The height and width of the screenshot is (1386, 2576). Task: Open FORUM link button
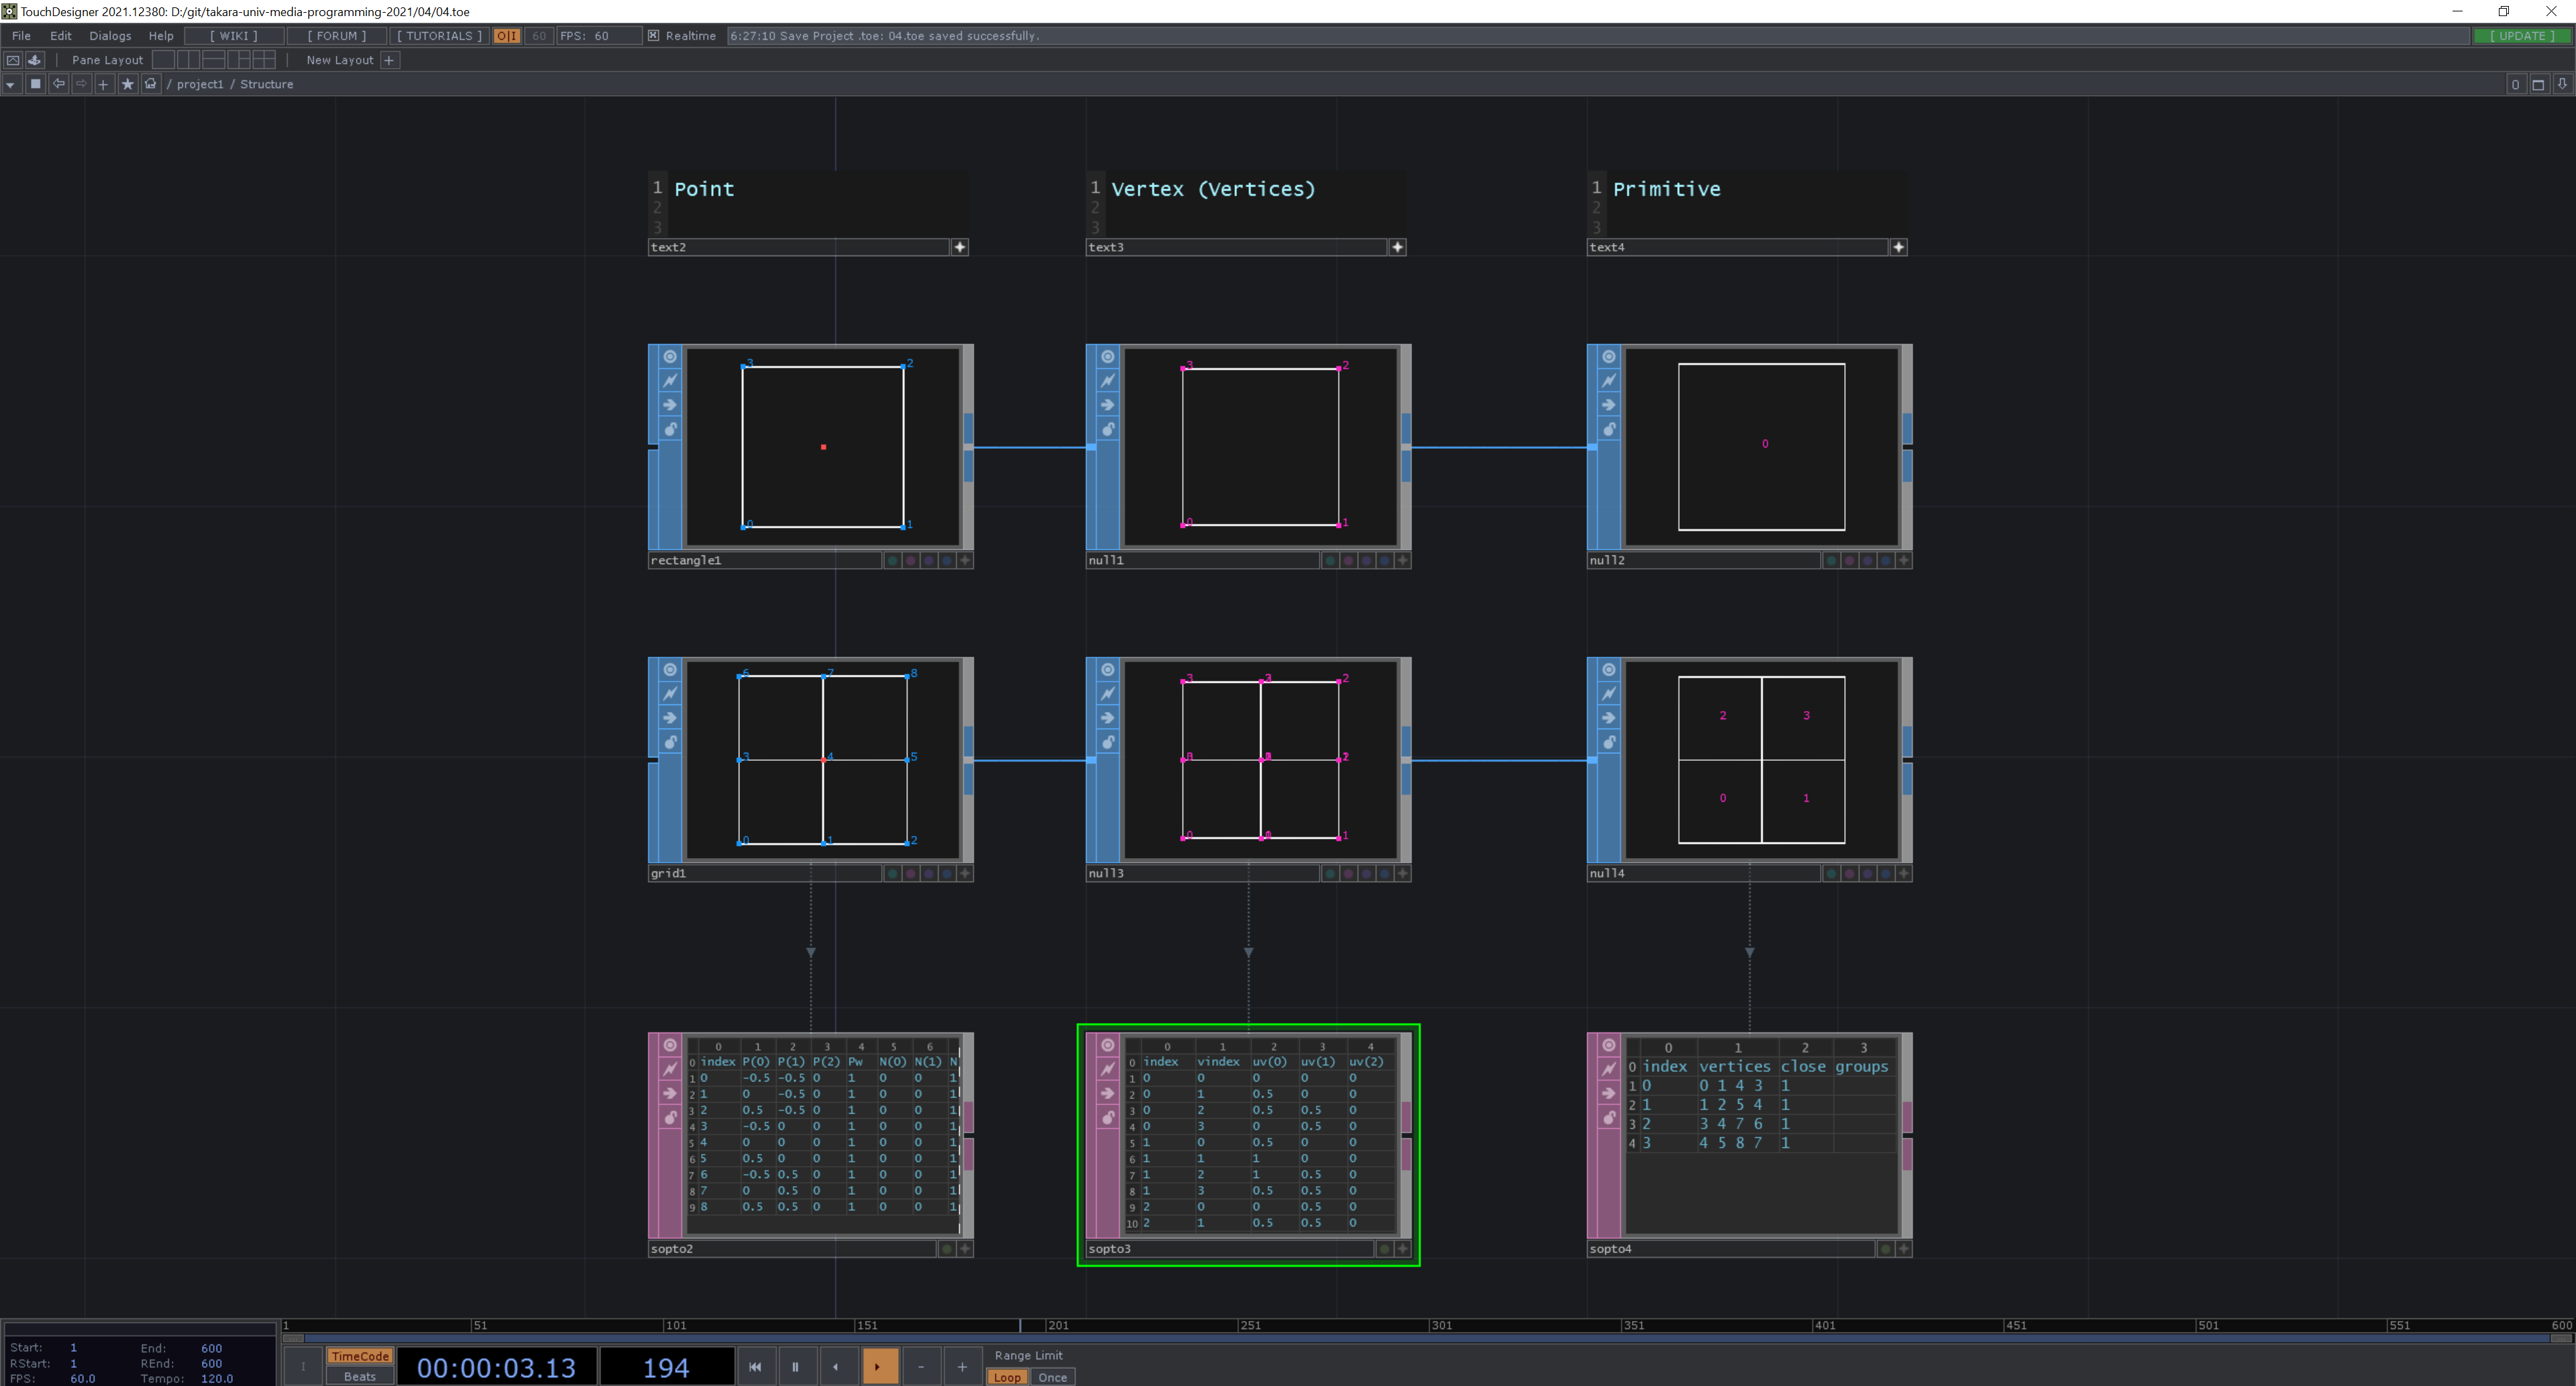click(x=337, y=35)
